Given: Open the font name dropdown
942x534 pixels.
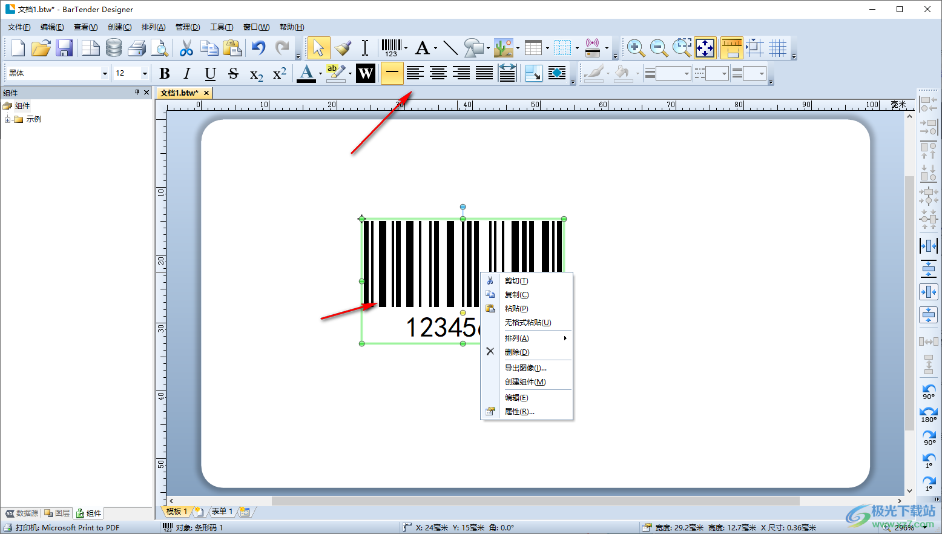Looking at the screenshot, I should pos(105,73).
